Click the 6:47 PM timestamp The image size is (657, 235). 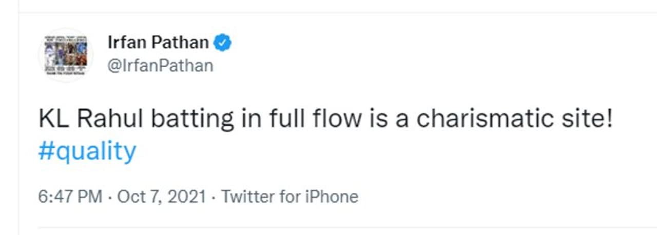[x=70, y=197]
